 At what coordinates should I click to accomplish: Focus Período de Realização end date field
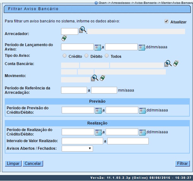tap(122, 132)
